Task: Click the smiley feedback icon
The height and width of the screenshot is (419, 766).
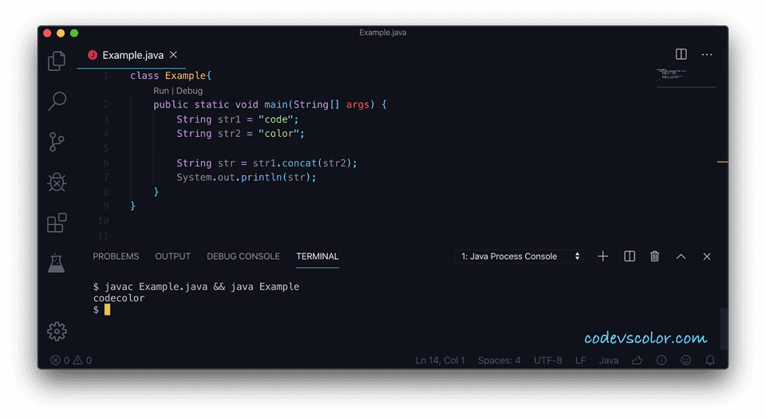Action: pyautogui.click(x=686, y=360)
